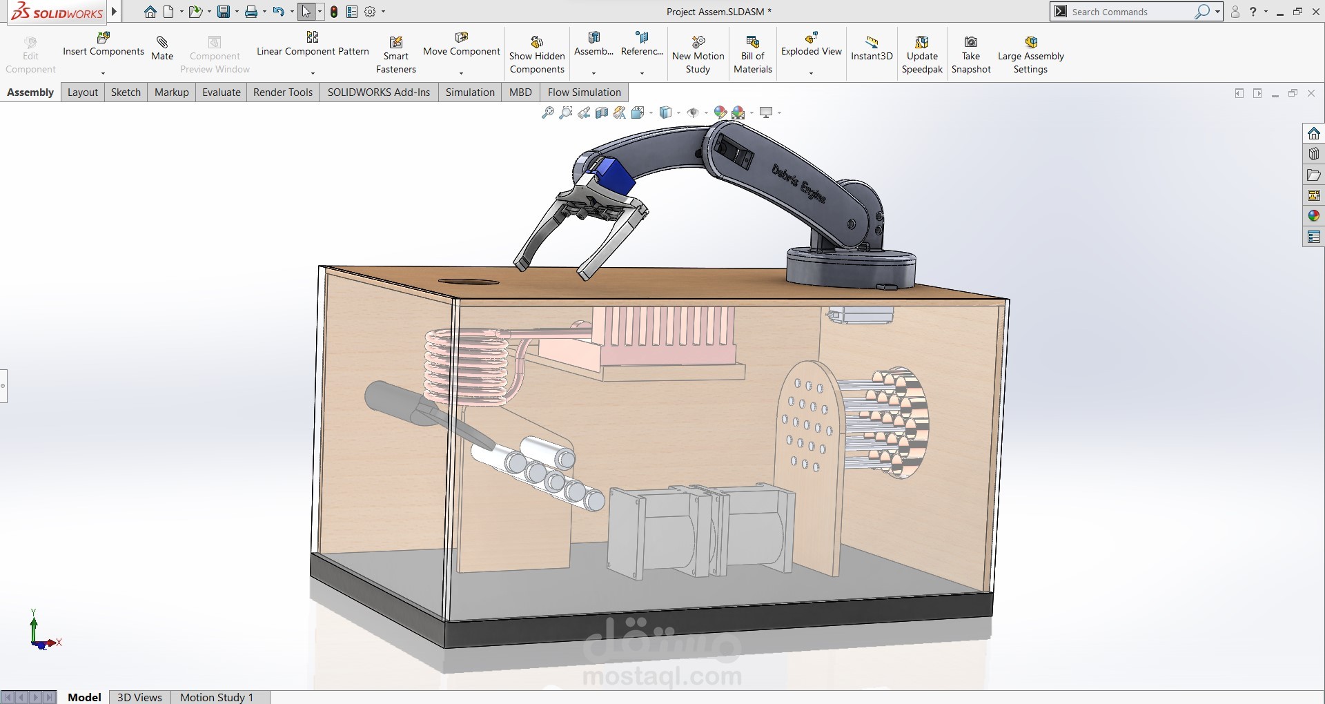Image resolution: width=1325 pixels, height=704 pixels.
Task: Toggle Large Assembly Settings
Action: (1031, 52)
